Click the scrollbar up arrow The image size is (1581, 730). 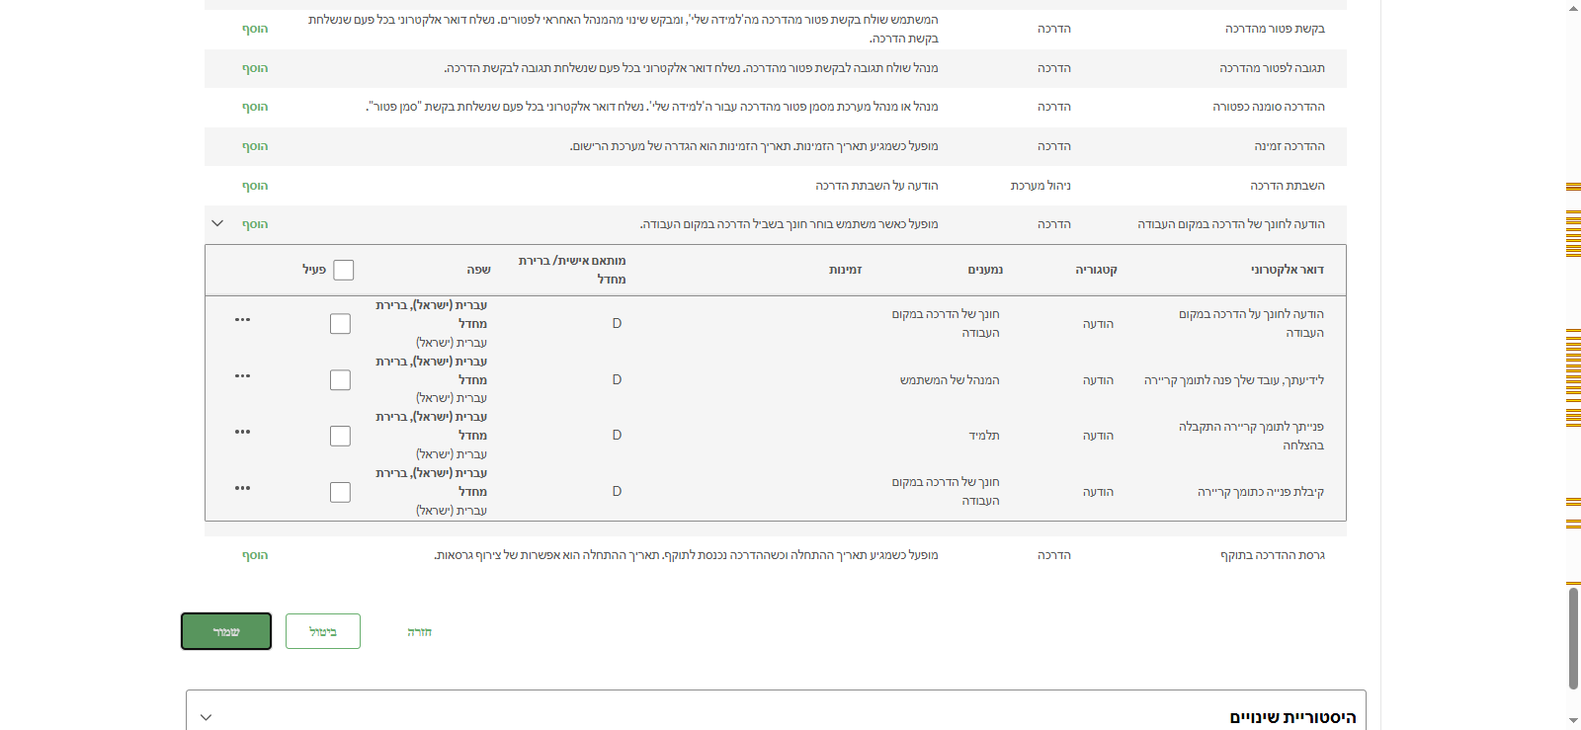(1573, 8)
